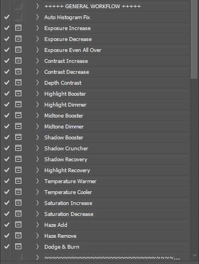The image size is (199, 264).
Task: Click the vertical scrollbar thumb
Action: pos(194,39)
